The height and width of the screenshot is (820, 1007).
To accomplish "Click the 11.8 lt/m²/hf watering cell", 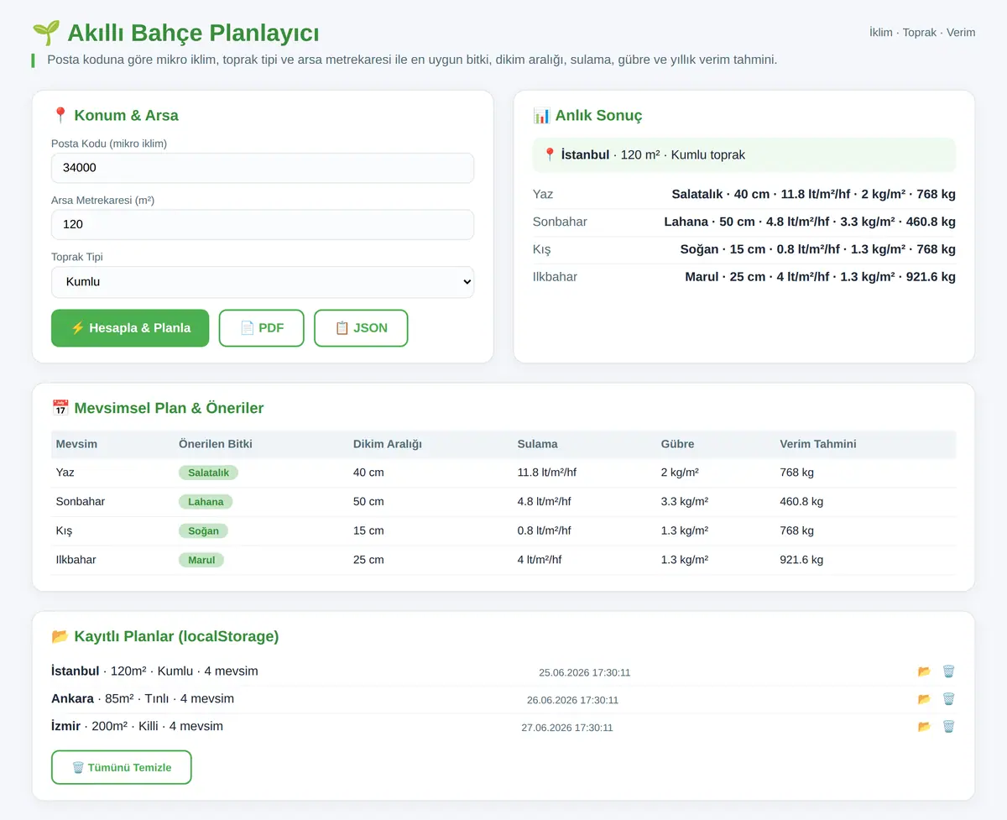I will pyautogui.click(x=547, y=473).
